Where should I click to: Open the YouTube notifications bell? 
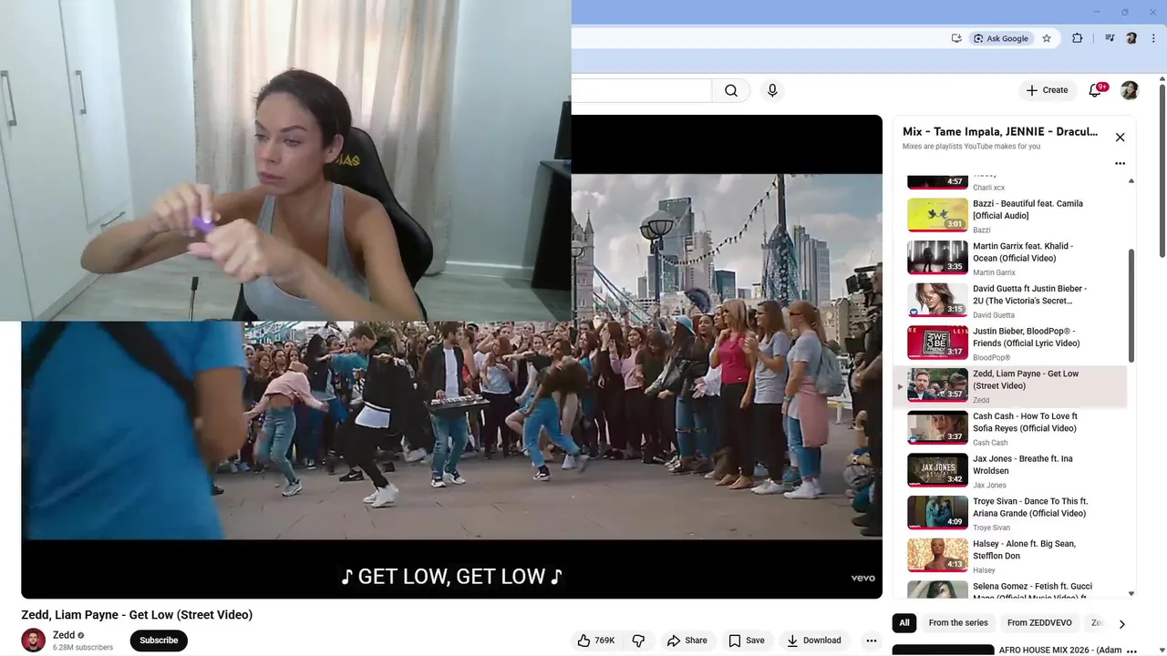pyautogui.click(x=1096, y=90)
